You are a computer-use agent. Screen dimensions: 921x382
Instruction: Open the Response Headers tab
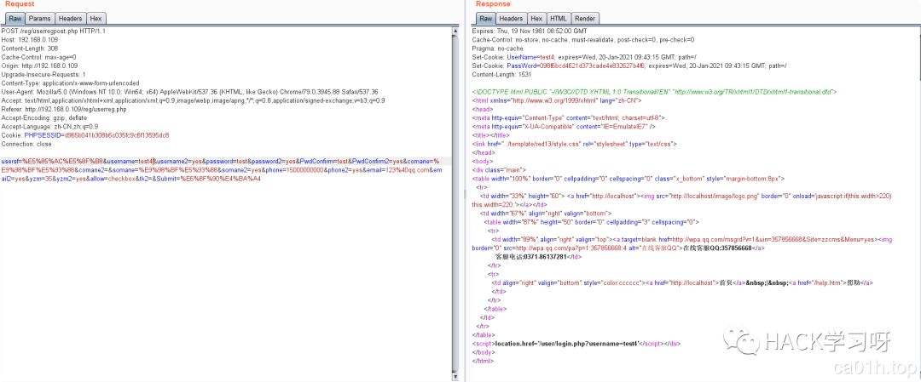tap(511, 18)
